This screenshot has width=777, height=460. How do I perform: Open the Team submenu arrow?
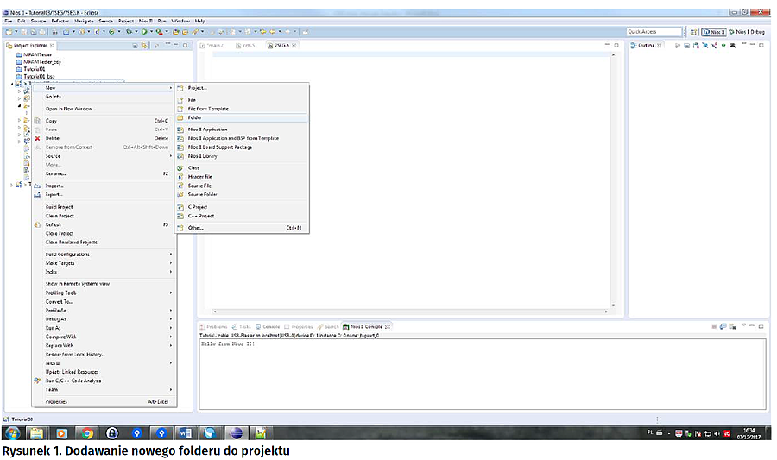171,389
